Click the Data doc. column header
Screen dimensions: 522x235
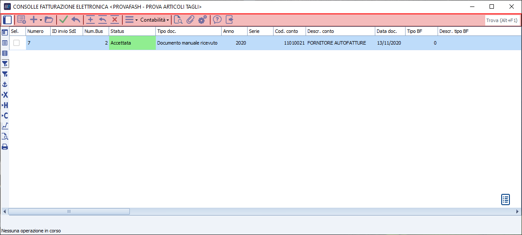pos(390,32)
